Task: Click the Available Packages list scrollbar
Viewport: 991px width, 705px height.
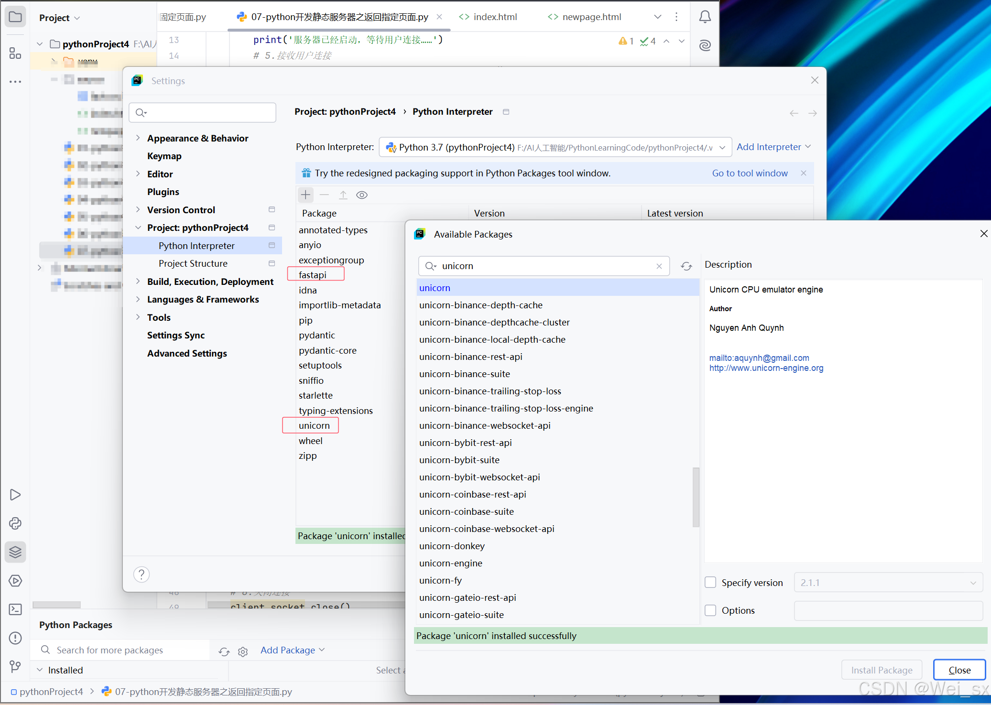Action: click(696, 497)
